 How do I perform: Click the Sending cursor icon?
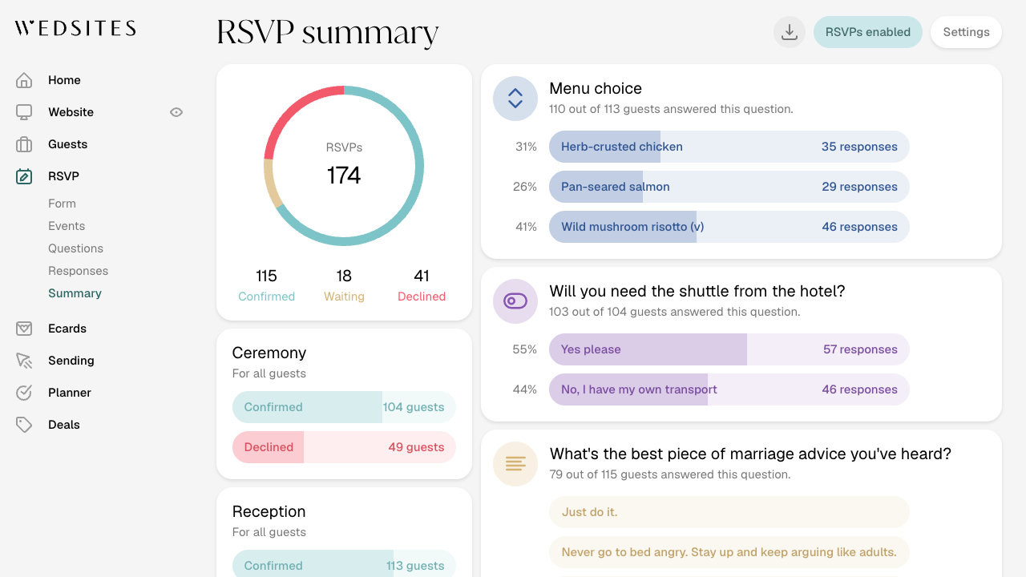(x=24, y=361)
